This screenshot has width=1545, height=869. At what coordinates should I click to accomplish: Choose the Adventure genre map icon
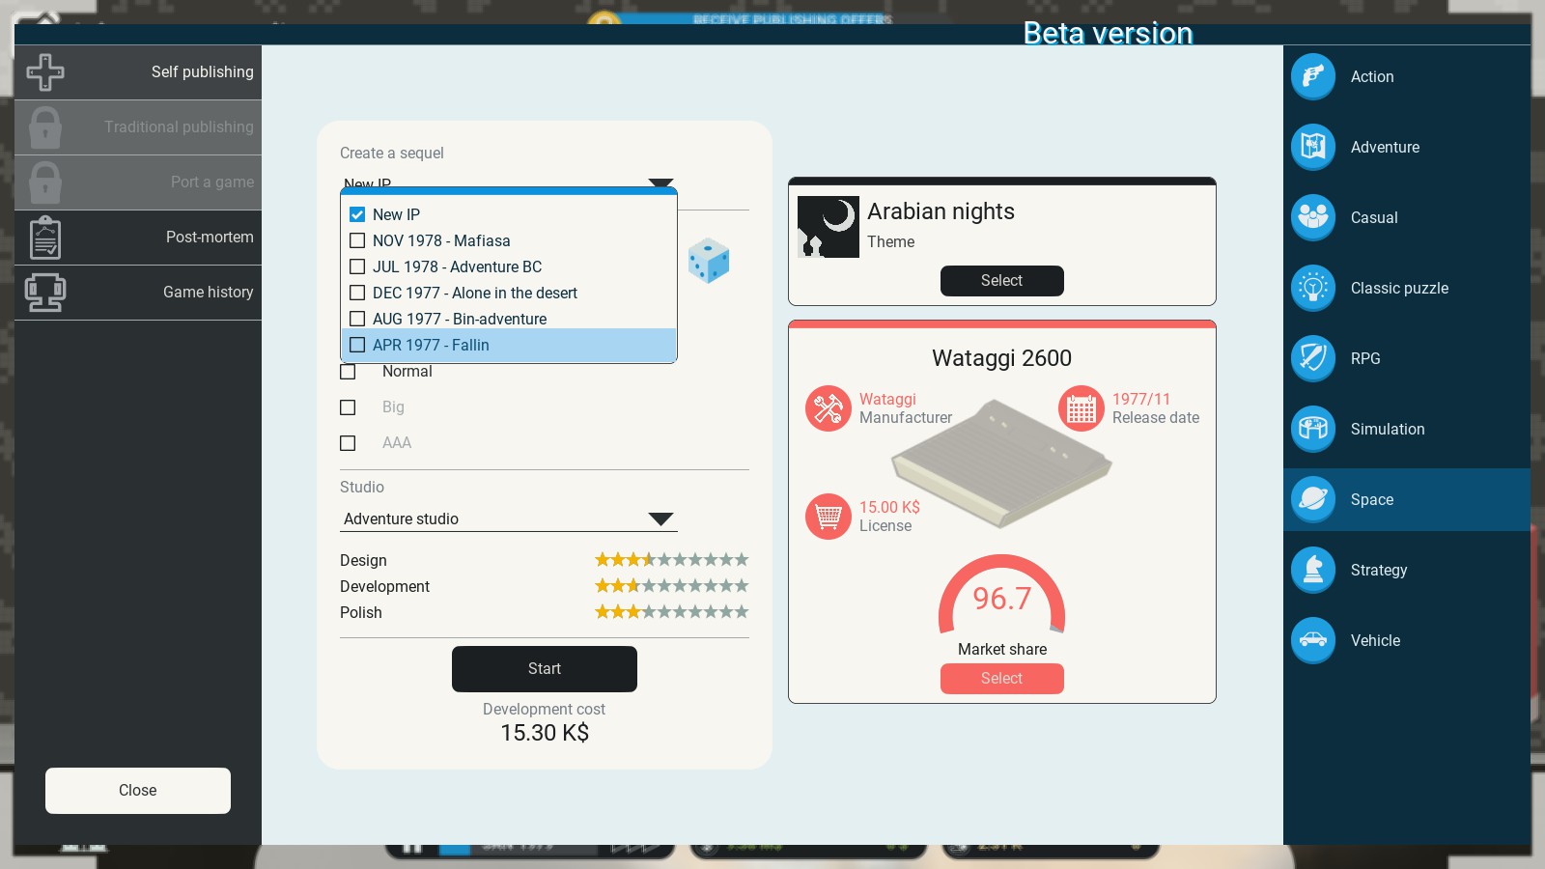click(x=1313, y=148)
